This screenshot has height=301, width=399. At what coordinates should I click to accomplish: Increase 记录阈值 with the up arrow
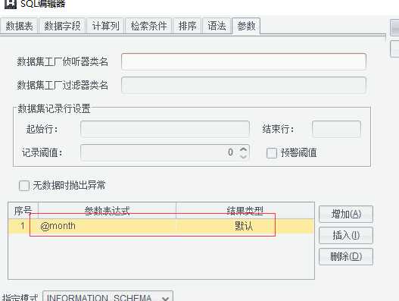tap(244, 149)
